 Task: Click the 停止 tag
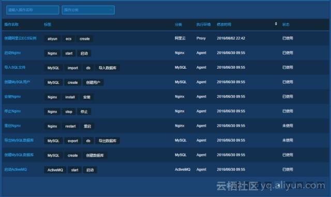click(84, 112)
